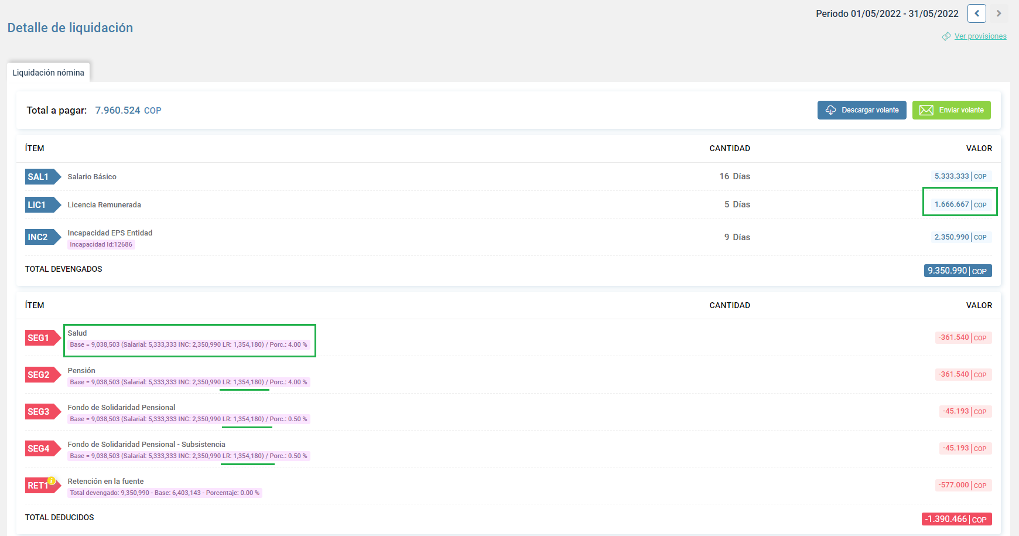Image resolution: width=1019 pixels, height=536 pixels.
Task: Click the Incapacidad Id:12686 tag
Action: click(x=101, y=245)
